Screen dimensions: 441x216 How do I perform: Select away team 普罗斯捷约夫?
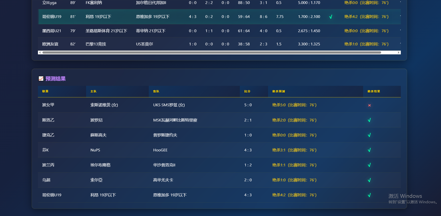click(x=165, y=135)
